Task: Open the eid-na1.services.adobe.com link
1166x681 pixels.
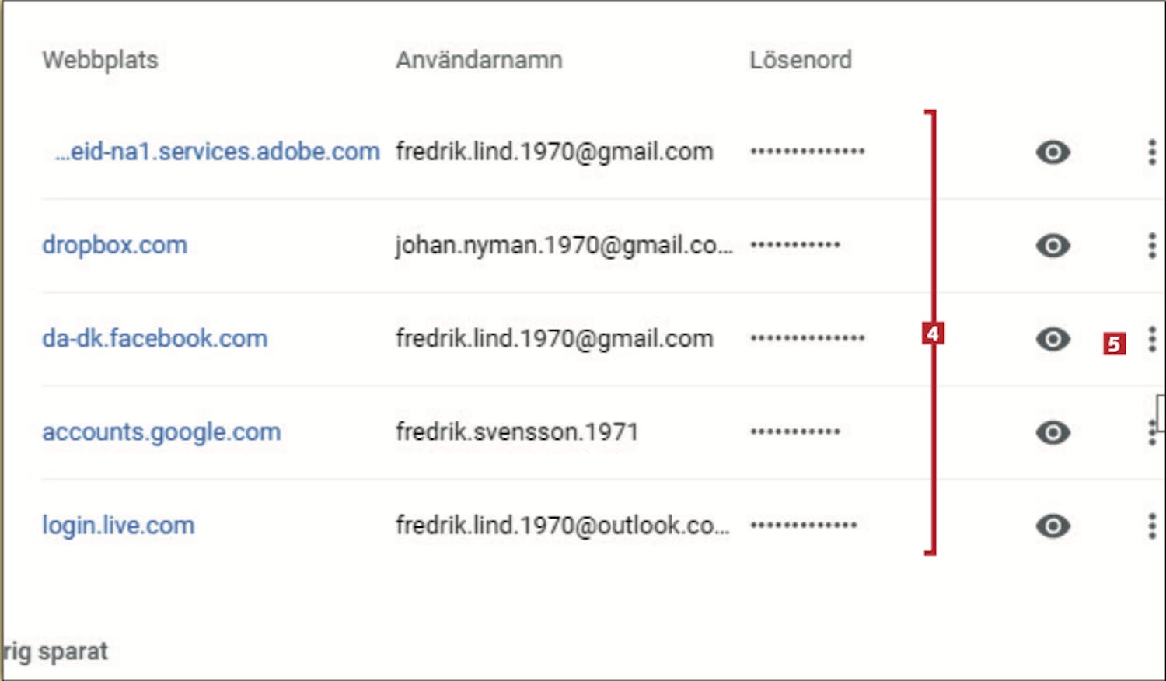Action: click(217, 152)
